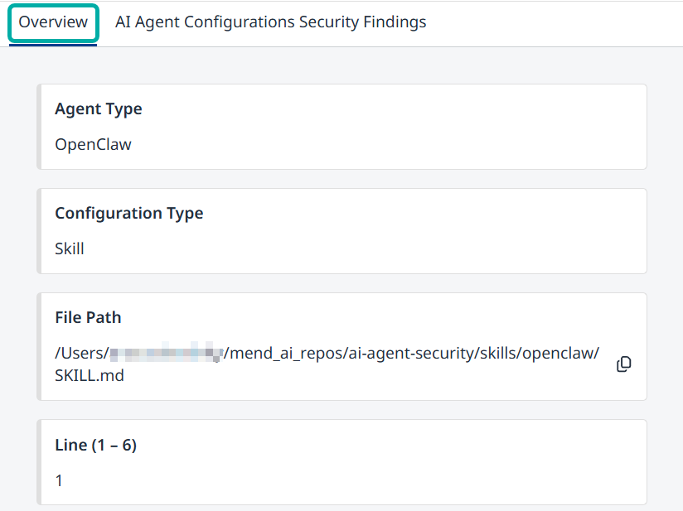Select the OpenClaw agent type value
The width and height of the screenshot is (683, 511).
click(93, 145)
